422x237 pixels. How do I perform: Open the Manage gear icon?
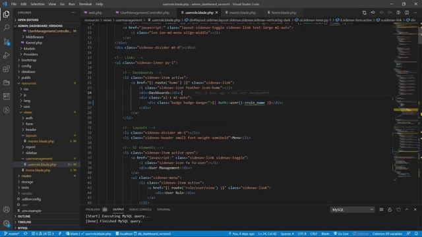(x=7, y=223)
